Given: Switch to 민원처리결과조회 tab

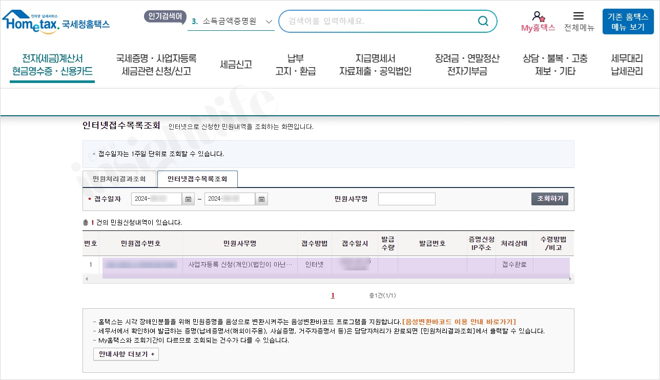Looking at the screenshot, I should click(119, 179).
